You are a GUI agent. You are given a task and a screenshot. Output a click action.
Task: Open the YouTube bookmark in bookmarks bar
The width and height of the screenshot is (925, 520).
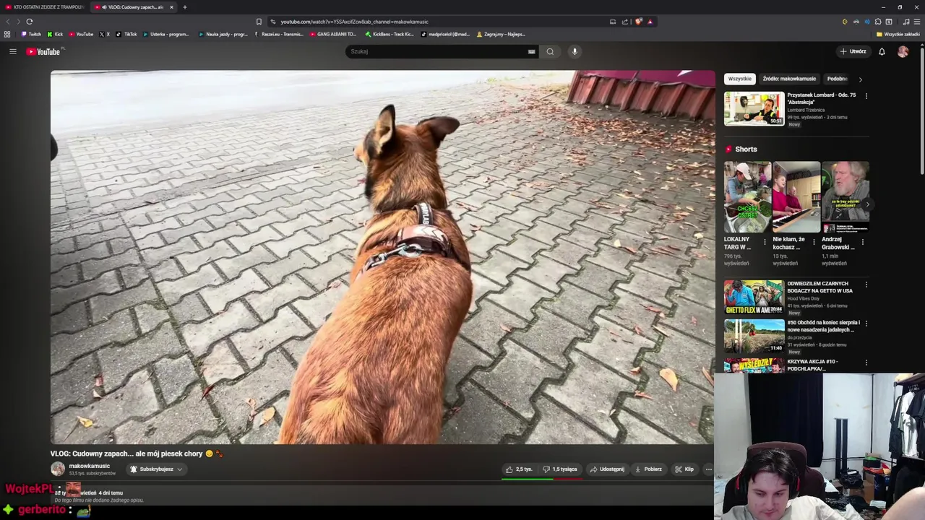81,34
